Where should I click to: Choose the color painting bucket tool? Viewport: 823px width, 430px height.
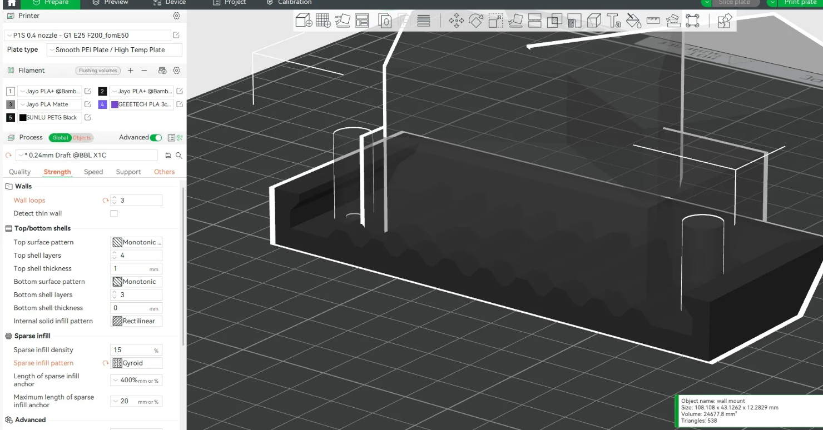[x=633, y=21]
